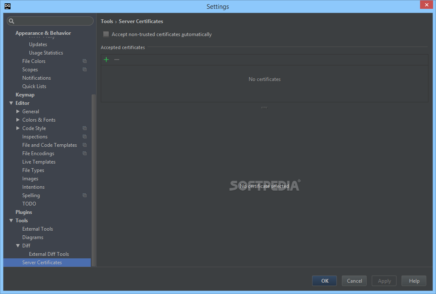Select Colors & Fonts item

click(x=39, y=120)
